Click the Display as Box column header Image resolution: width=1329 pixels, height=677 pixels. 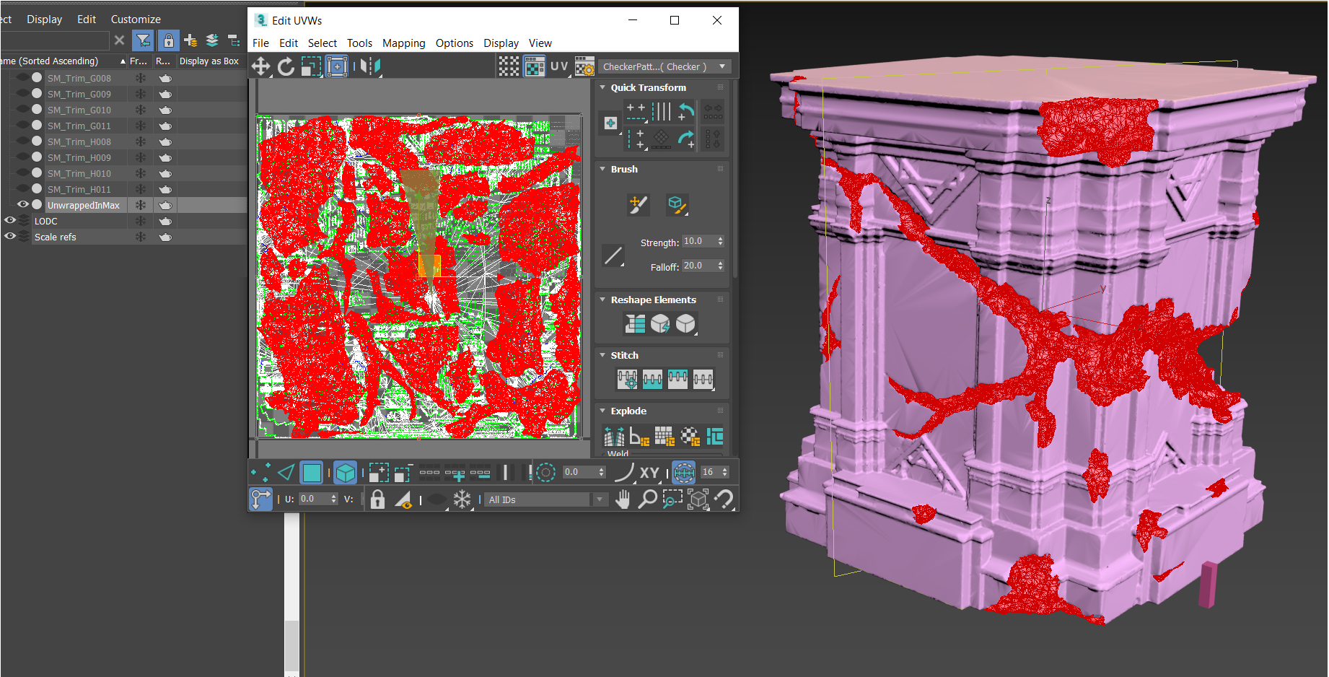[209, 61]
